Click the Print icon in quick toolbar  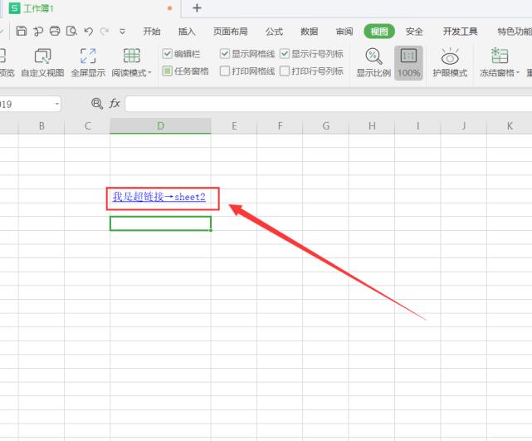55,32
